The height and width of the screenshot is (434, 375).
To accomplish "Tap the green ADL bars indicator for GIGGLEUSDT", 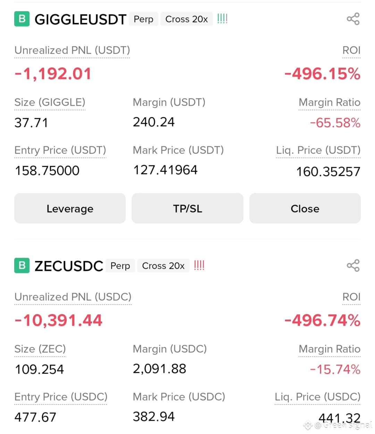I will 222,18.
